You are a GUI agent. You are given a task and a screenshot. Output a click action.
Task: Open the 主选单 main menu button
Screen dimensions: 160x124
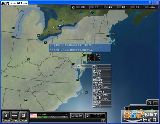click(151, 7)
